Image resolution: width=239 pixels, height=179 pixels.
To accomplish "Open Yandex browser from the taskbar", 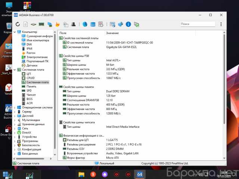I will [x=93, y=175].
